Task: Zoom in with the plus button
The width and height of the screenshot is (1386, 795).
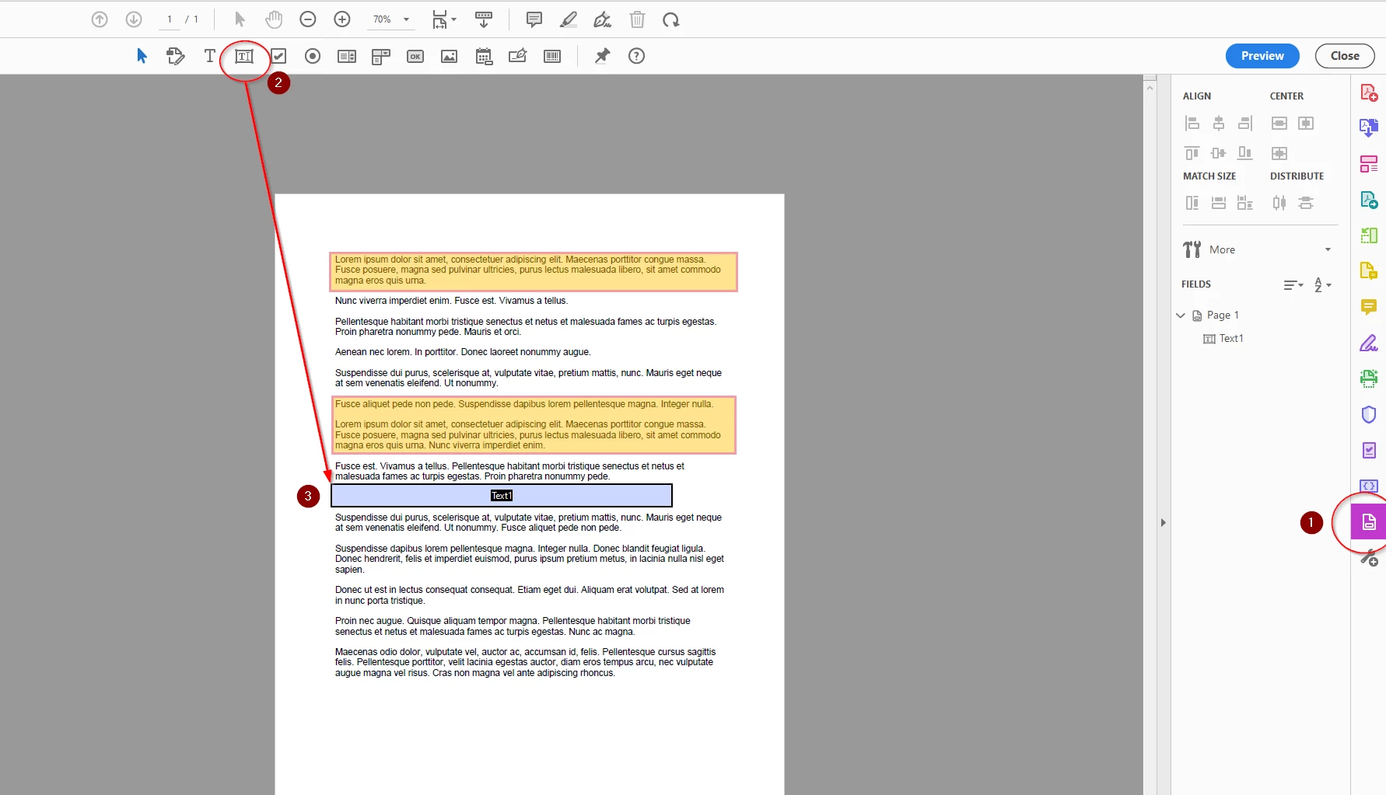Action: pyautogui.click(x=342, y=19)
